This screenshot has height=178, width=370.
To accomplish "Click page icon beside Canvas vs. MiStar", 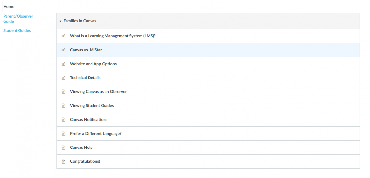I will tap(64, 50).
